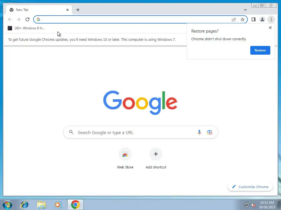Click the share page icon in address bar
The width and height of the screenshot is (281, 210).
tap(234, 19)
